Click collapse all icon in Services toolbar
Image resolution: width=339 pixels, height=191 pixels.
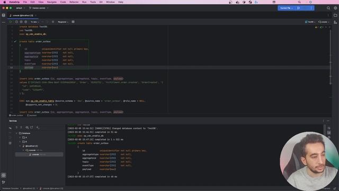pos(21,127)
